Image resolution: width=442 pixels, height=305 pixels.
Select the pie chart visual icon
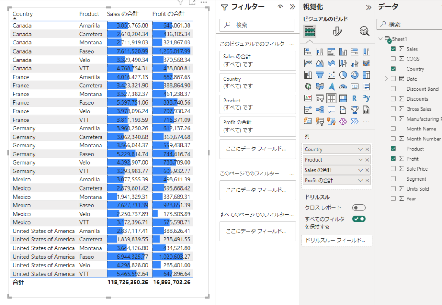[343, 74]
